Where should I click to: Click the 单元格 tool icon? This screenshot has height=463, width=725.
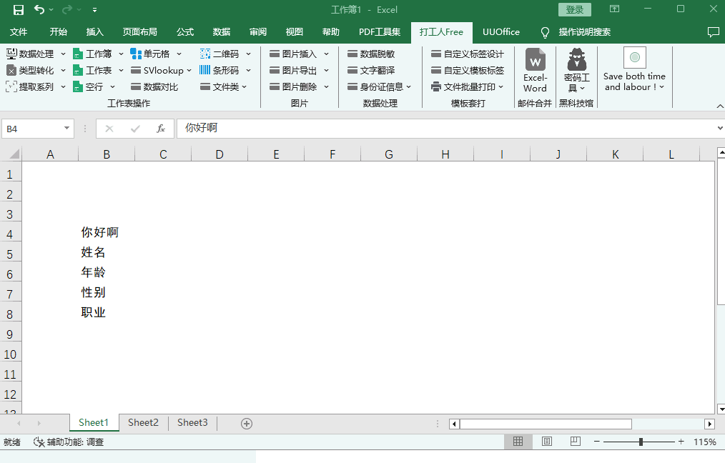[x=136, y=54]
